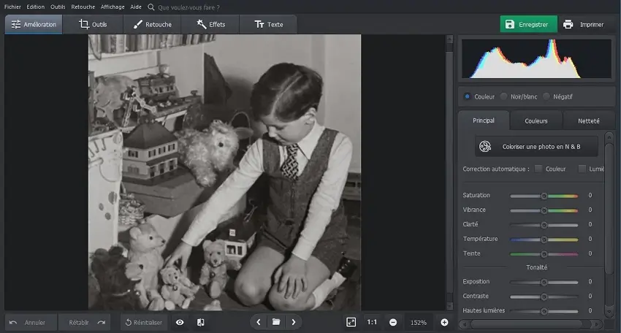Click the settings panel horizontal scrollbar
This screenshot has width=621, height=333.
(527, 324)
